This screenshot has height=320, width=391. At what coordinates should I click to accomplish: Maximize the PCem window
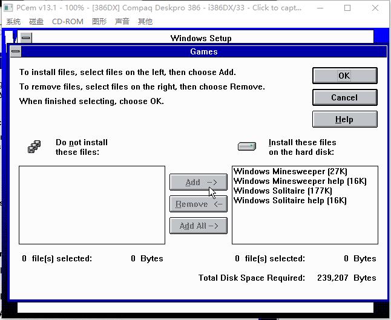click(x=347, y=8)
